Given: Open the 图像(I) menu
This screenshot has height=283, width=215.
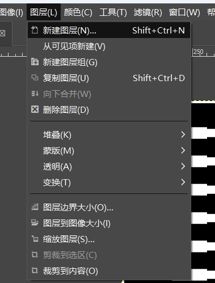Looking at the screenshot, I should 12,12.
